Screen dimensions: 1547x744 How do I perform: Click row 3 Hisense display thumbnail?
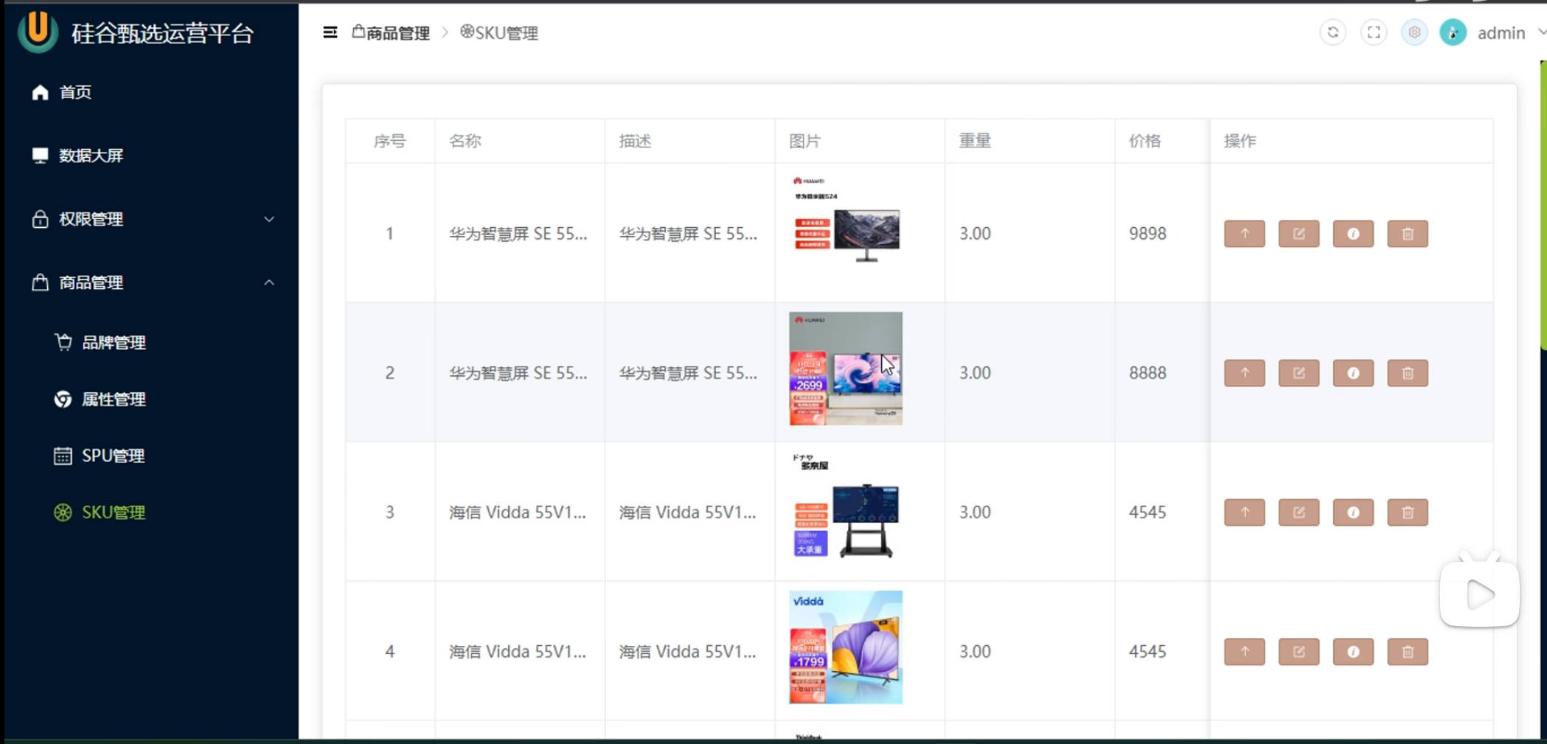(x=846, y=507)
